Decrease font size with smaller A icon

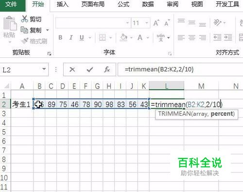tap(167, 23)
